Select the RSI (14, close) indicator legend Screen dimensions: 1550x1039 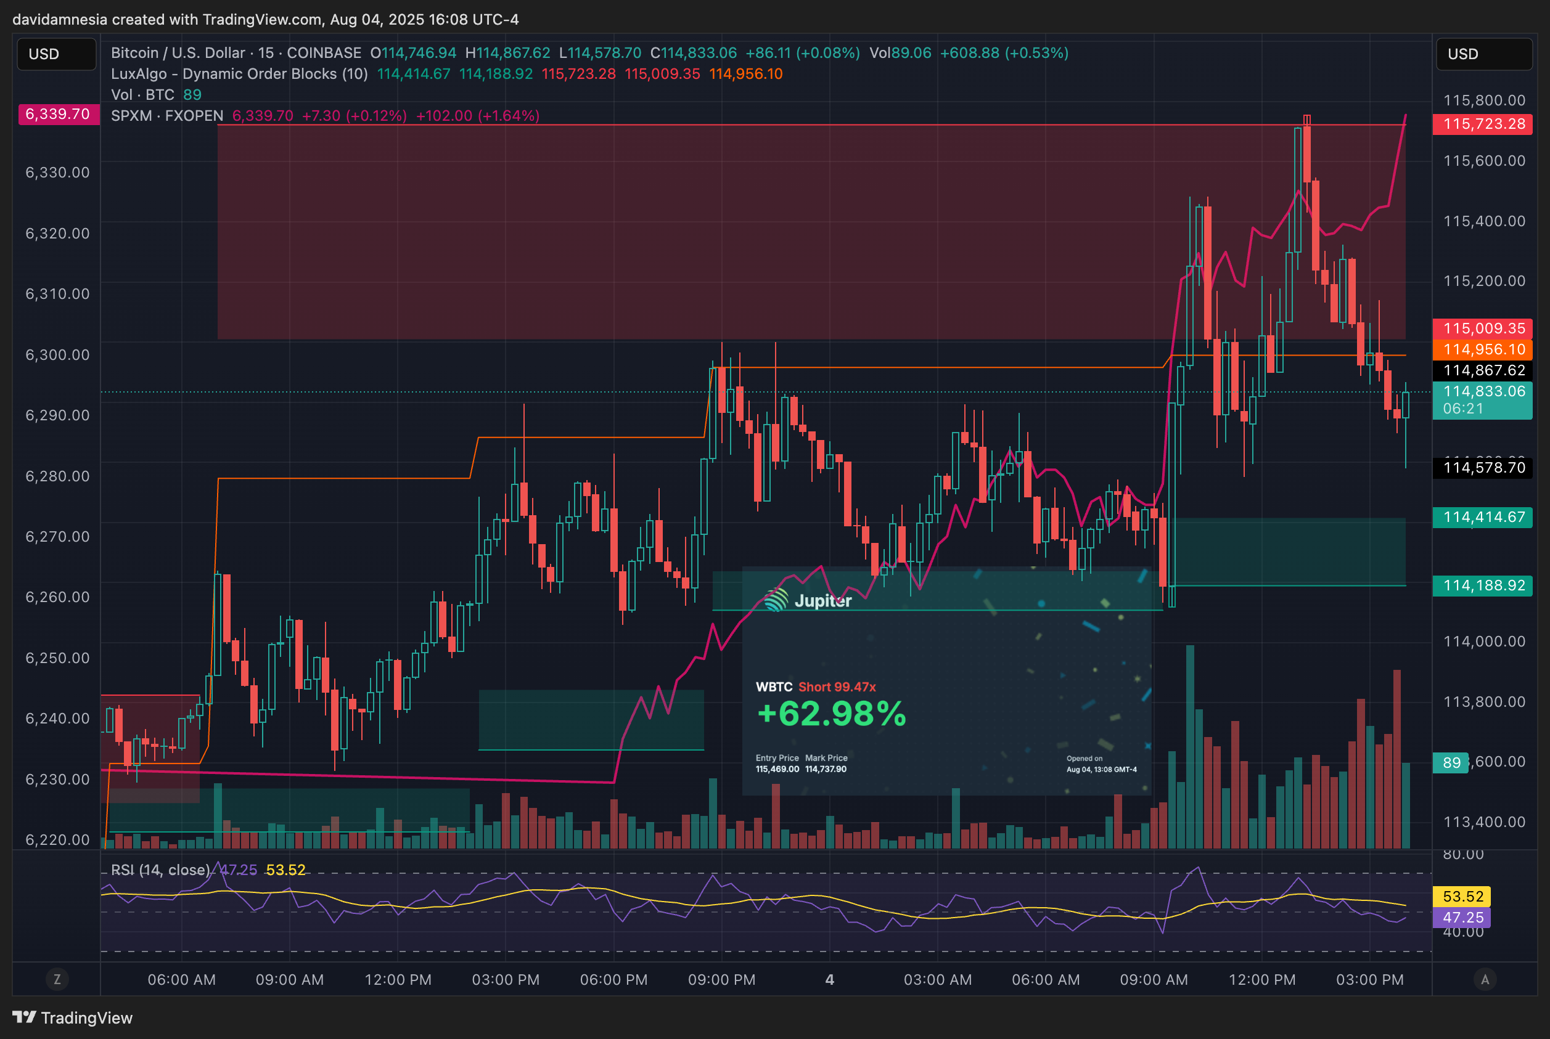click(x=160, y=870)
